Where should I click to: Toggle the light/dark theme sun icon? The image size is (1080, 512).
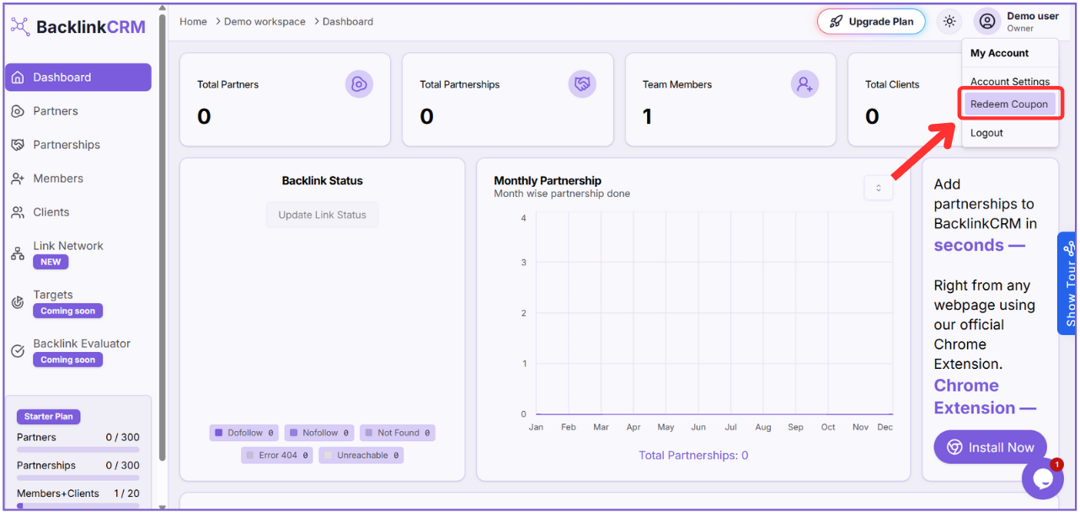point(949,22)
